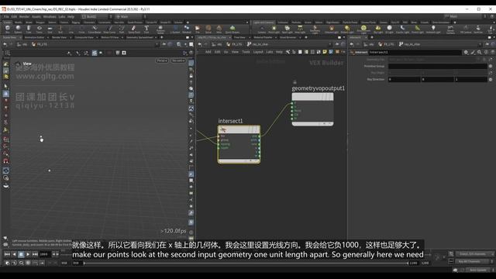Open the node info icon in parameters
The height and width of the screenshot is (279, 496).
coord(486,52)
